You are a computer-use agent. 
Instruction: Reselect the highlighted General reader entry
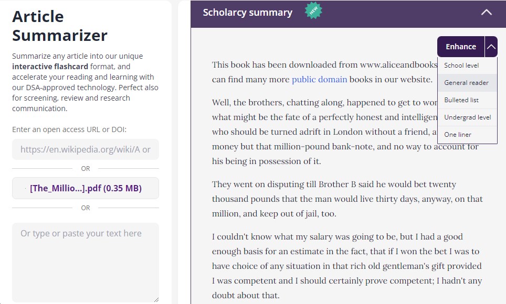tap(467, 82)
